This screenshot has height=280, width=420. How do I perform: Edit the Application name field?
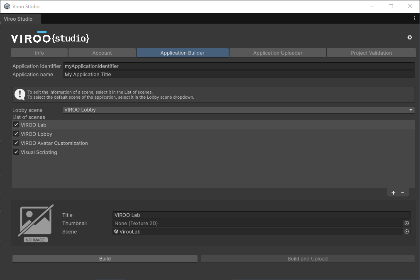239,74
